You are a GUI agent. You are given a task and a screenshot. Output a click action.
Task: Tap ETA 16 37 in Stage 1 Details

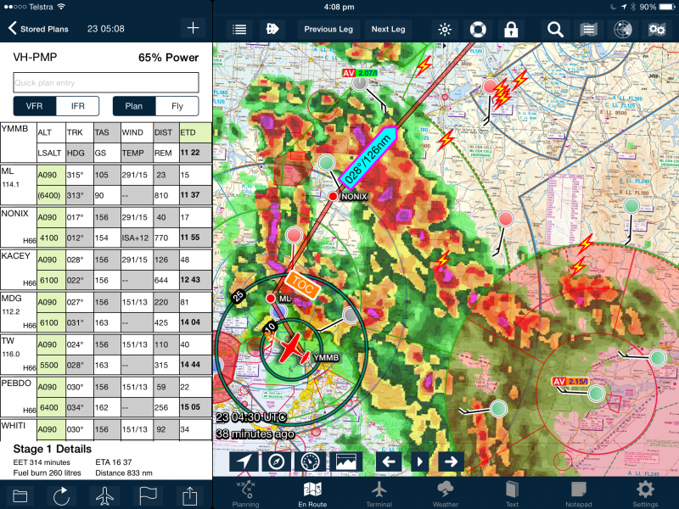(x=114, y=462)
